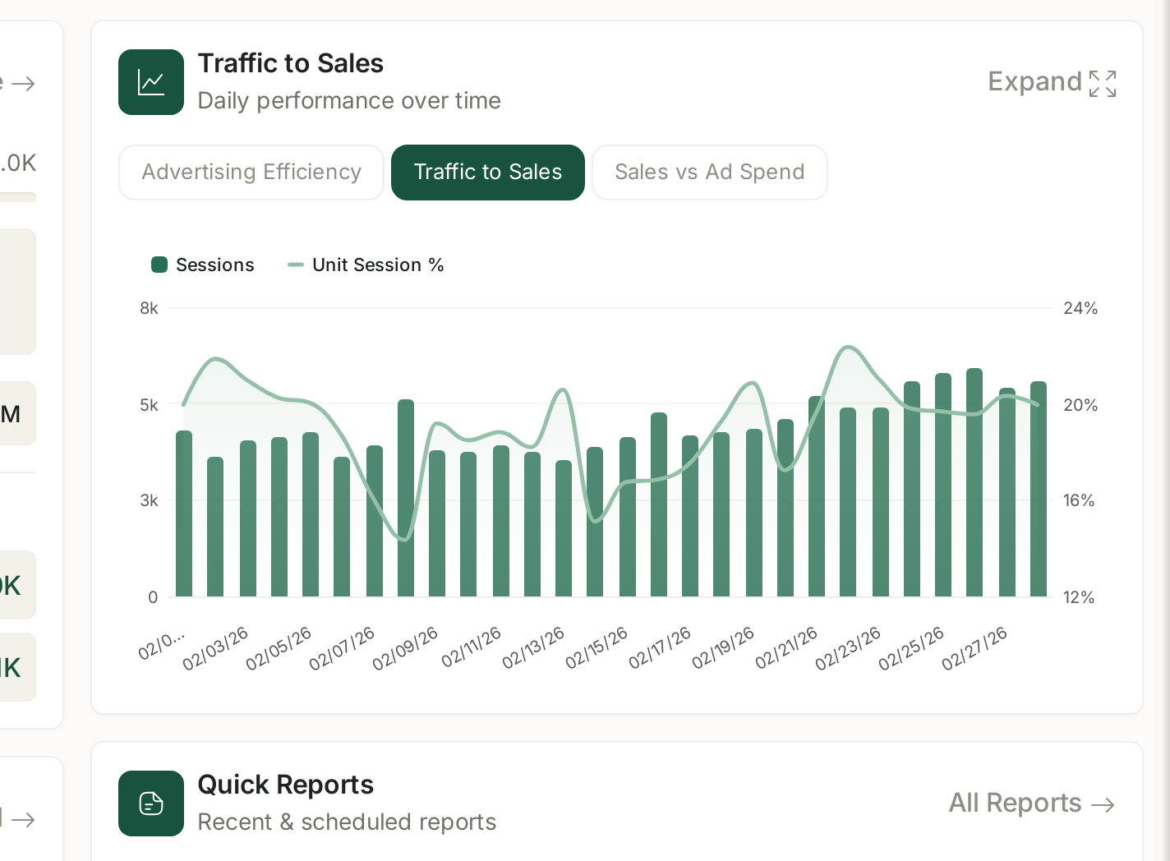Toggle the Unit Session % legend series
The image size is (1170, 861).
(x=366, y=265)
